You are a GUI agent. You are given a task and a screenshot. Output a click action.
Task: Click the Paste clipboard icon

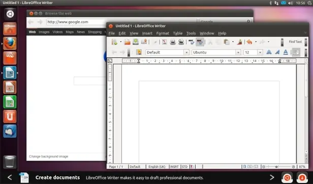click(227, 42)
